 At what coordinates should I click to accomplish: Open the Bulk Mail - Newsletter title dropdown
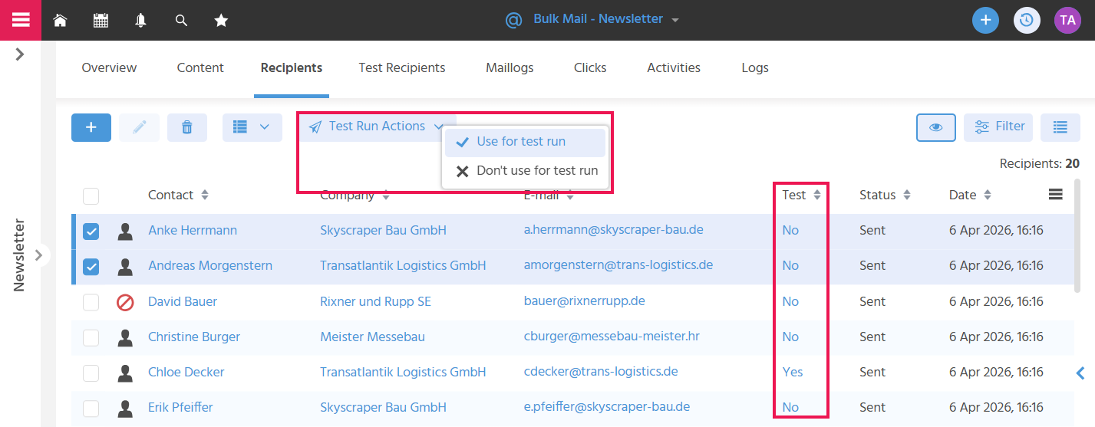coord(675,21)
